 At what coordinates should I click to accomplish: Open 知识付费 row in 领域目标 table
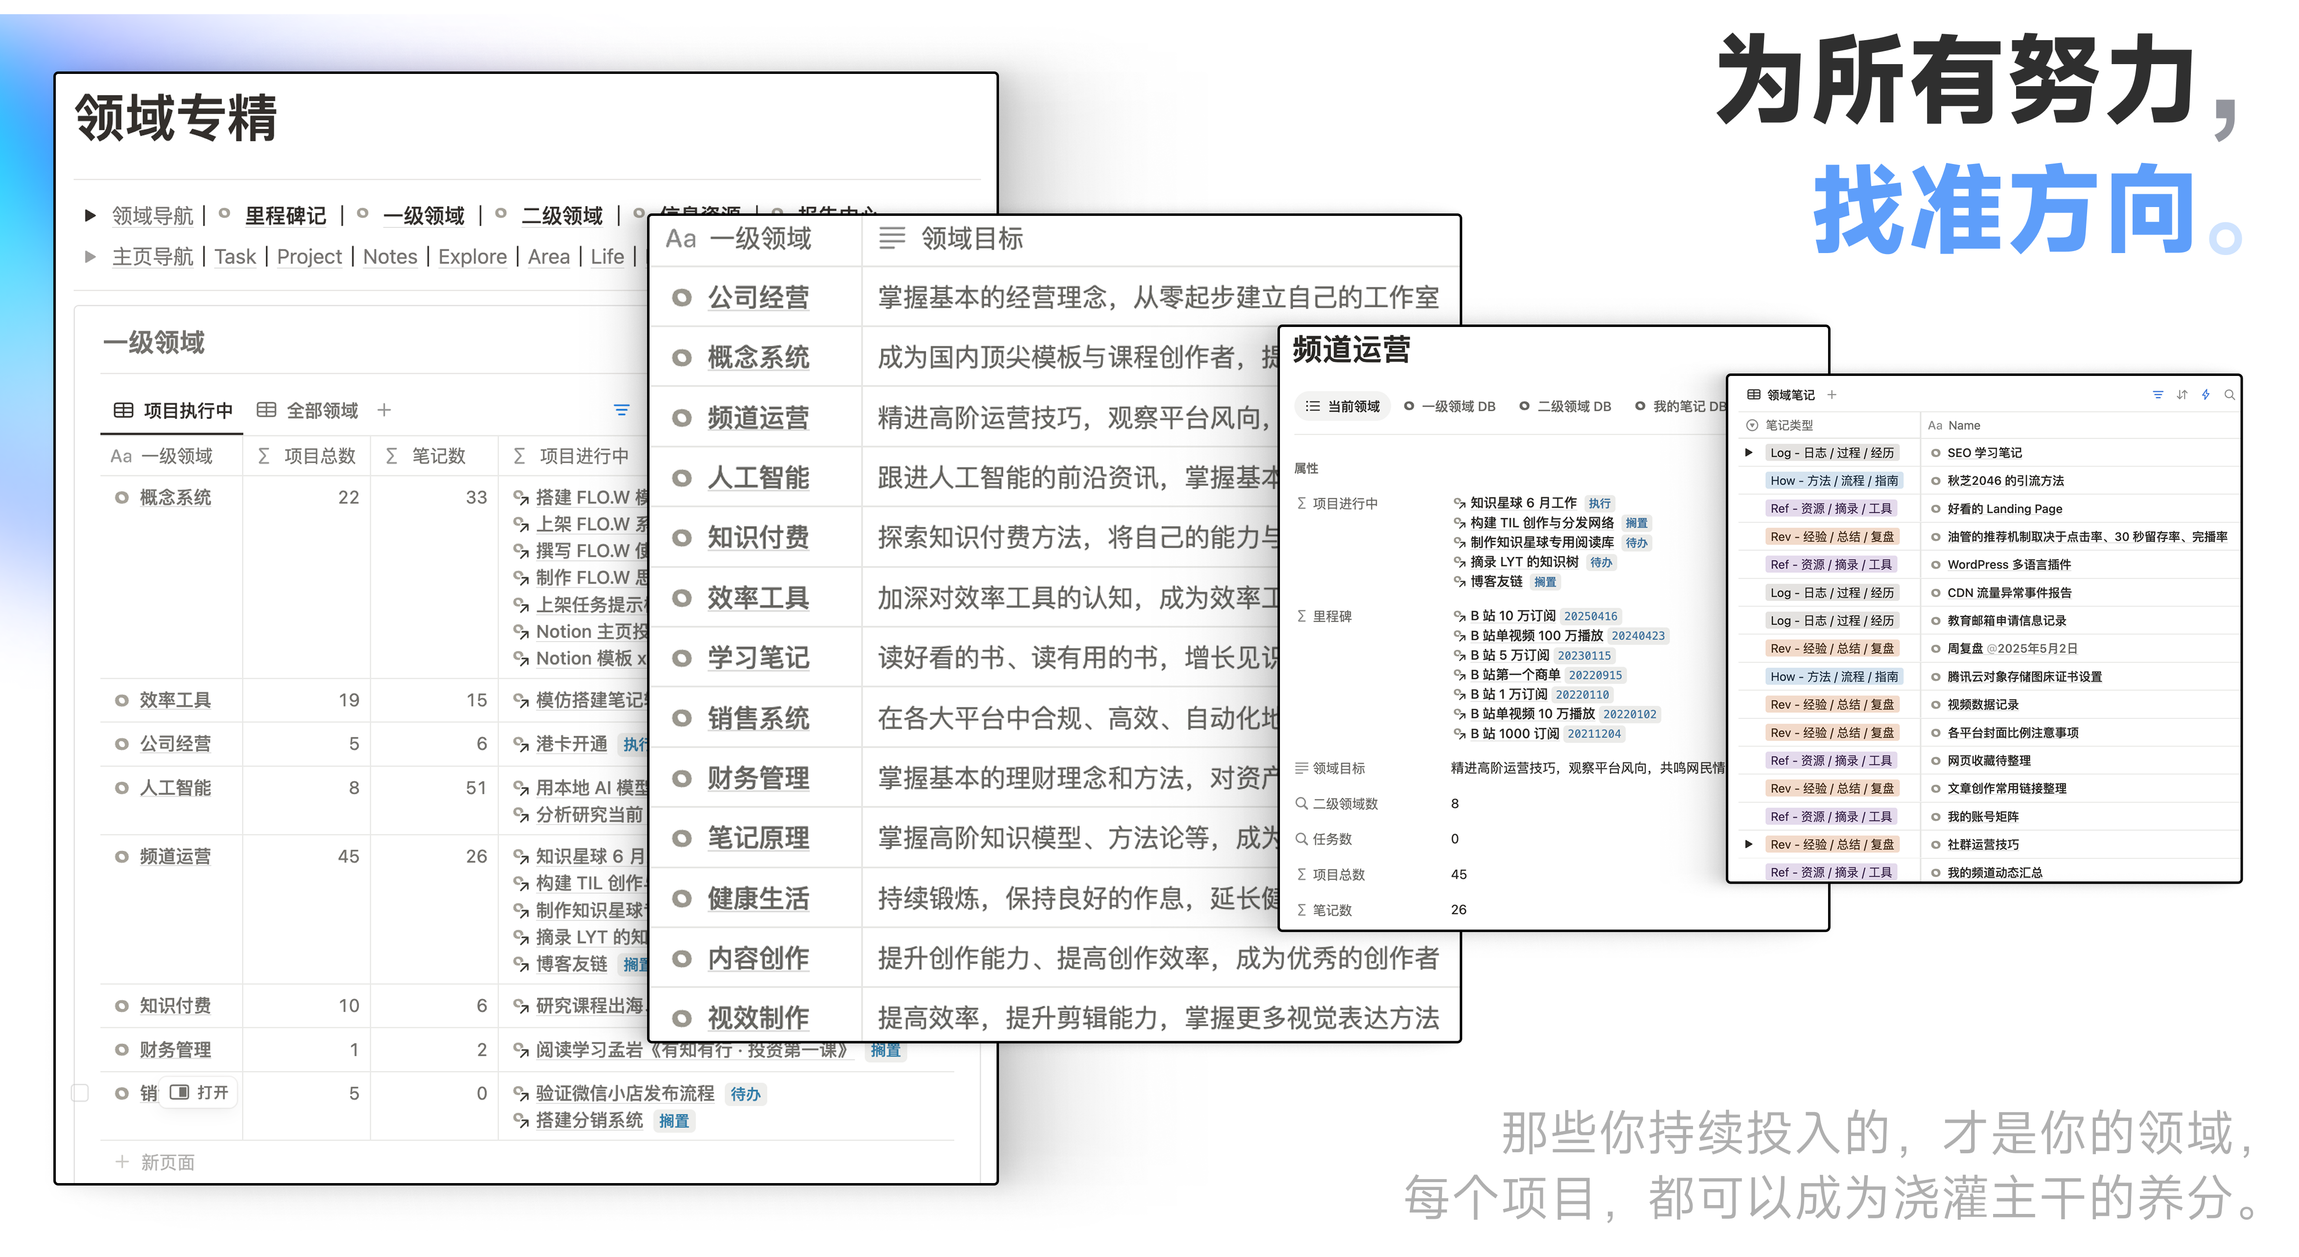coord(759,537)
